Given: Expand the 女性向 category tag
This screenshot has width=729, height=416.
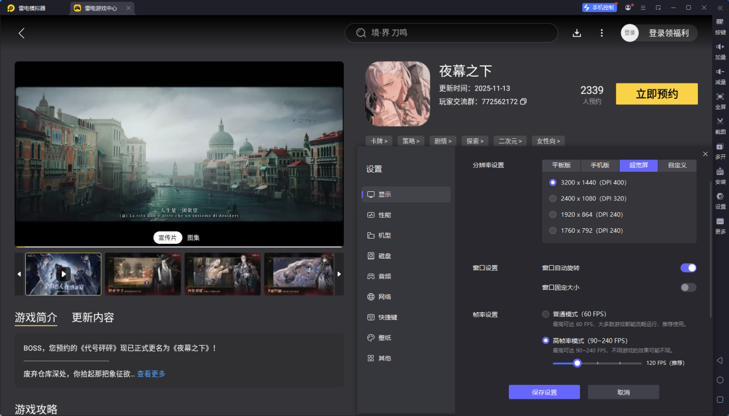Looking at the screenshot, I should 548,141.
